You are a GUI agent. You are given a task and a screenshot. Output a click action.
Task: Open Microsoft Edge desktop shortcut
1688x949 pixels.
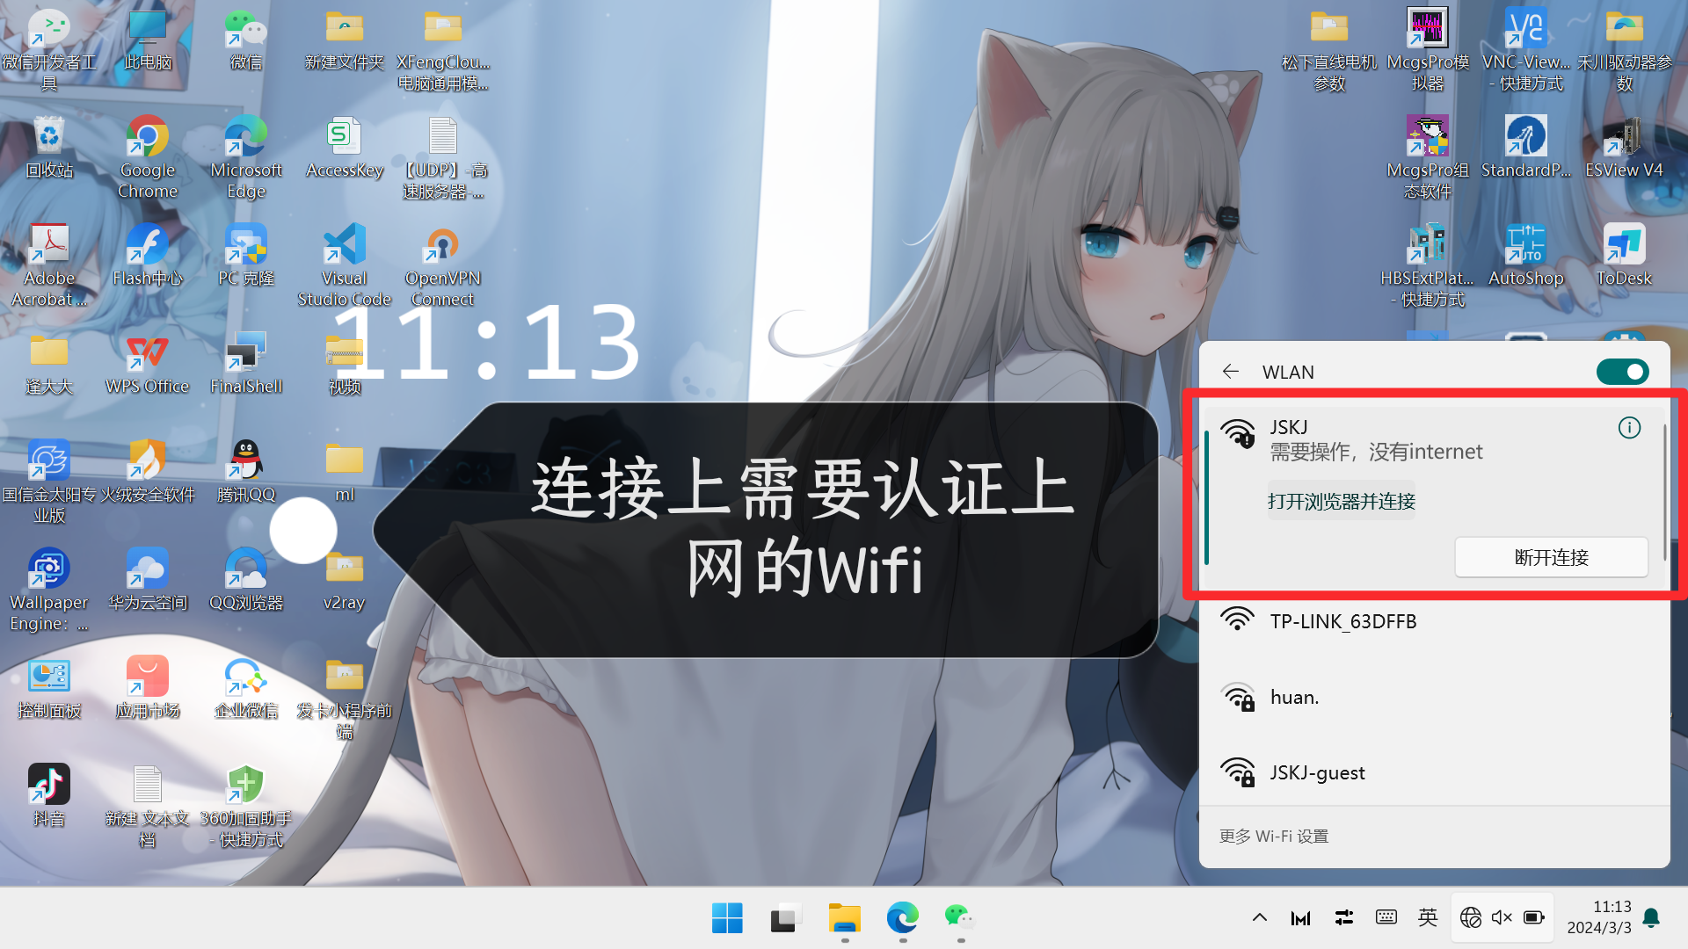point(246,157)
